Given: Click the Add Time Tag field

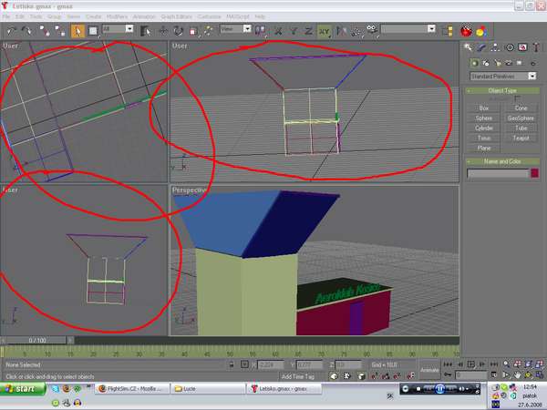Looking at the screenshot, I should tap(297, 376).
